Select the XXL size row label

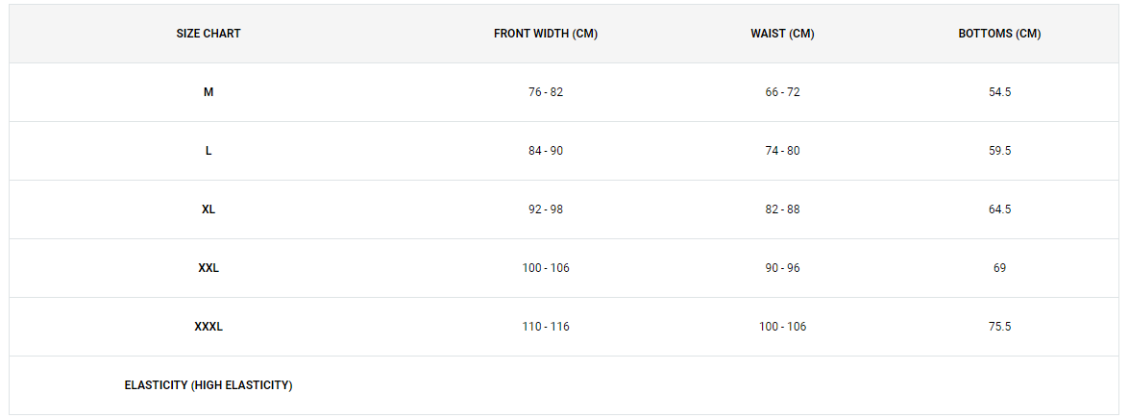[x=209, y=268]
